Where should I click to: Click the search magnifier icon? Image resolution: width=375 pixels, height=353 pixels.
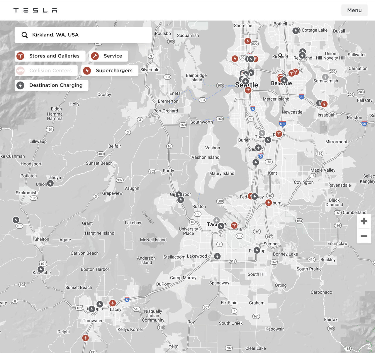(25, 35)
